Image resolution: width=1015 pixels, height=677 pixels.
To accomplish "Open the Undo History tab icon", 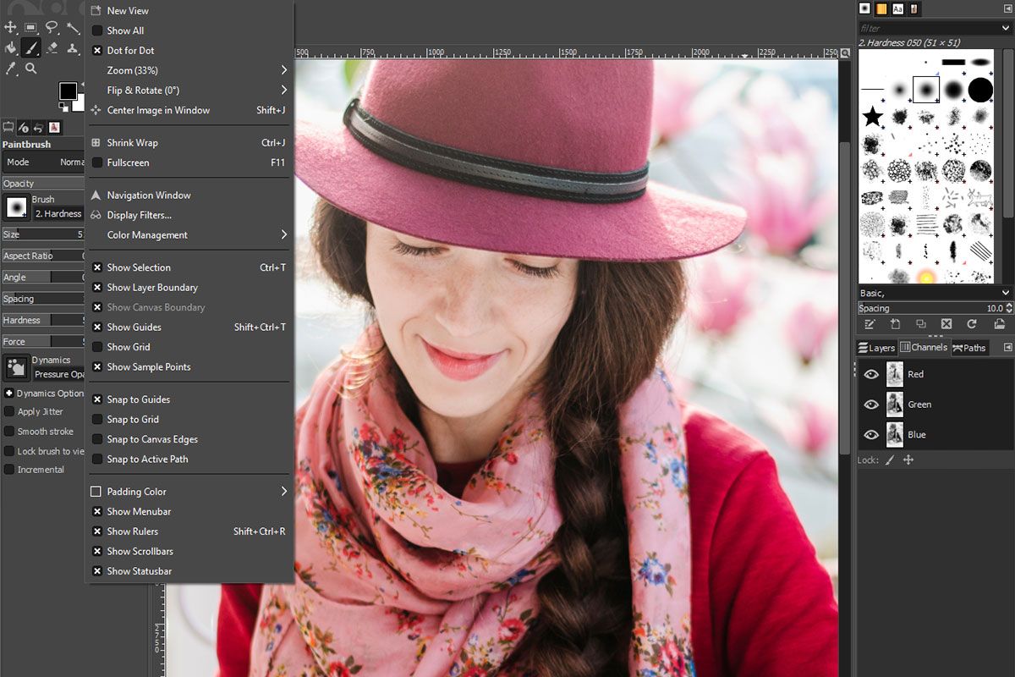I will point(39,127).
